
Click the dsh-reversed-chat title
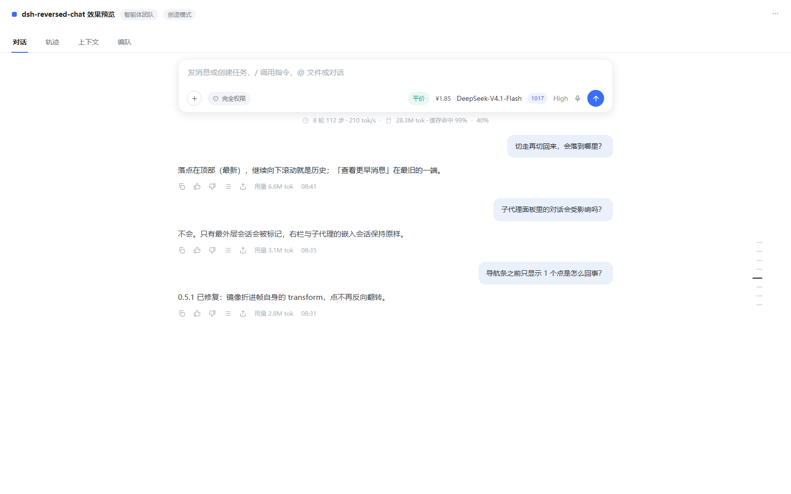[68, 14]
